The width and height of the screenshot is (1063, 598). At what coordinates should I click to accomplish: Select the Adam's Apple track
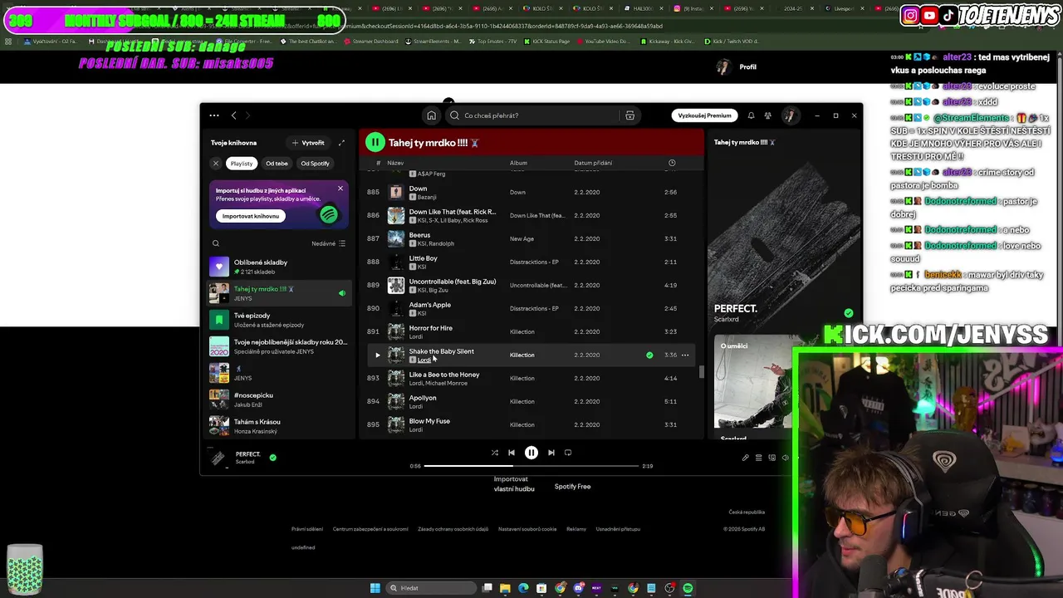(531, 308)
